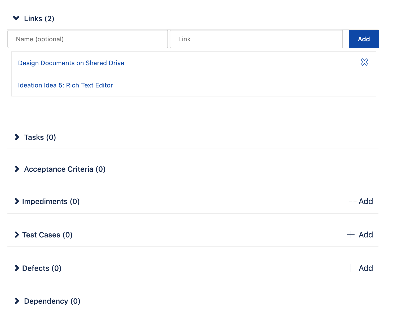
Task: Open Design Documents on Shared Drive link
Action: pos(71,63)
